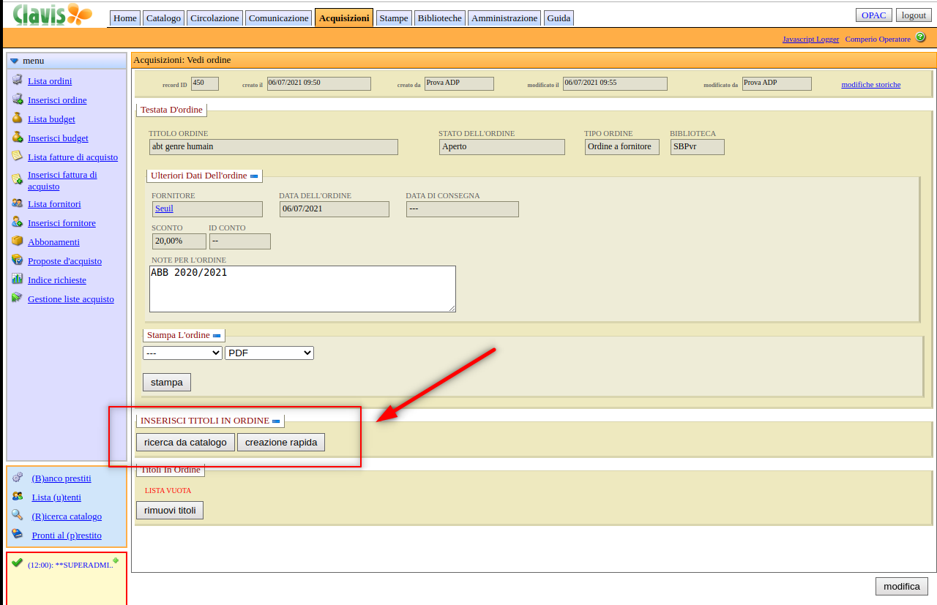
Task: Switch to the Catalogo tab
Action: pos(163,18)
